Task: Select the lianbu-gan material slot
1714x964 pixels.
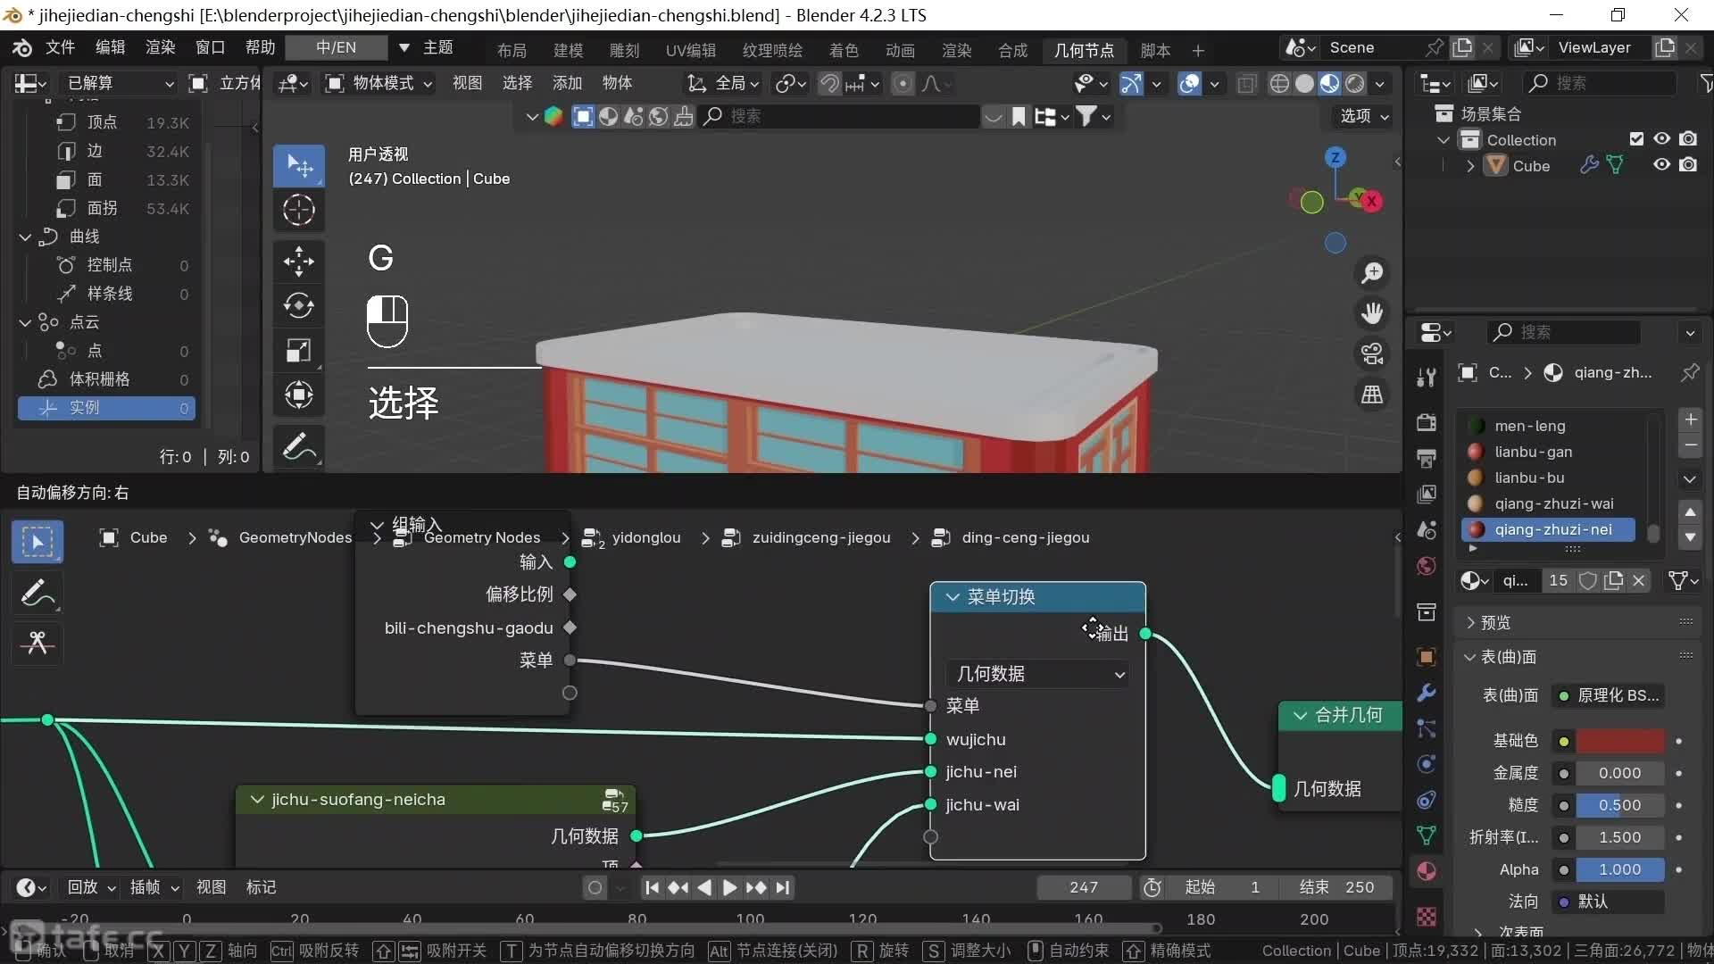Action: click(1533, 452)
